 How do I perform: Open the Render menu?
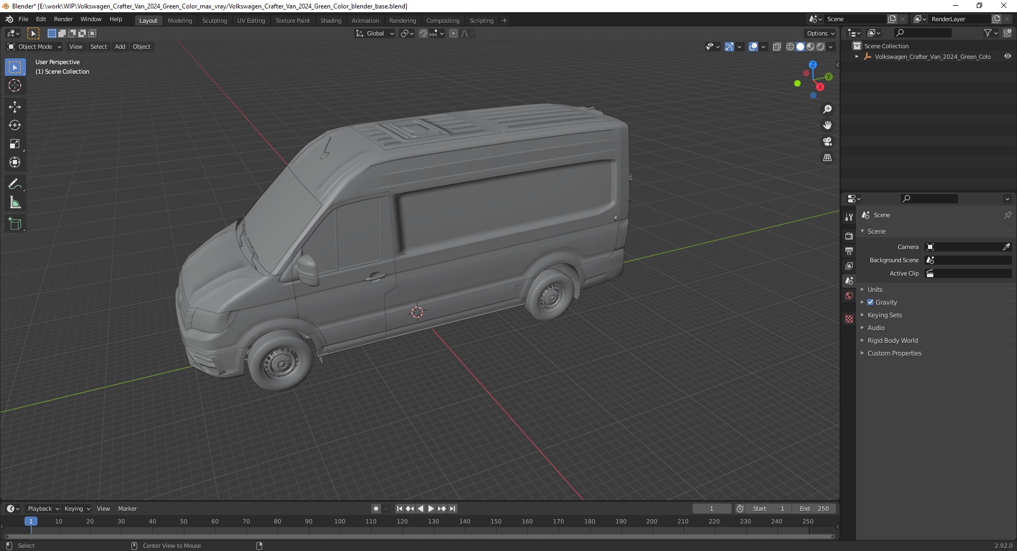click(63, 19)
